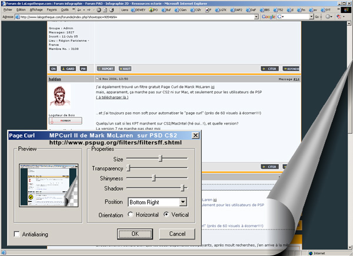Open the Affichage menu

pyautogui.click(x=36, y=9)
